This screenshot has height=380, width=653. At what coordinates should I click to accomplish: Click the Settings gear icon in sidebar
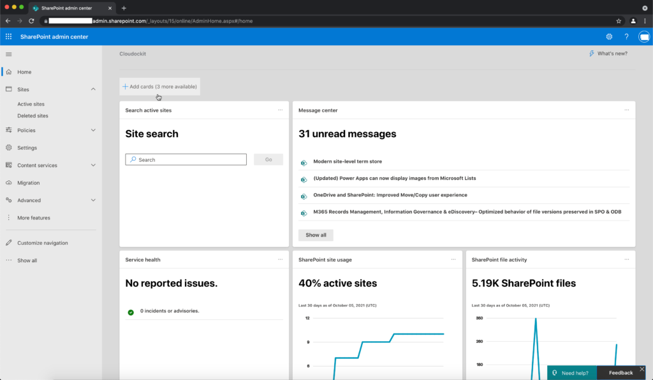click(9, 148)
